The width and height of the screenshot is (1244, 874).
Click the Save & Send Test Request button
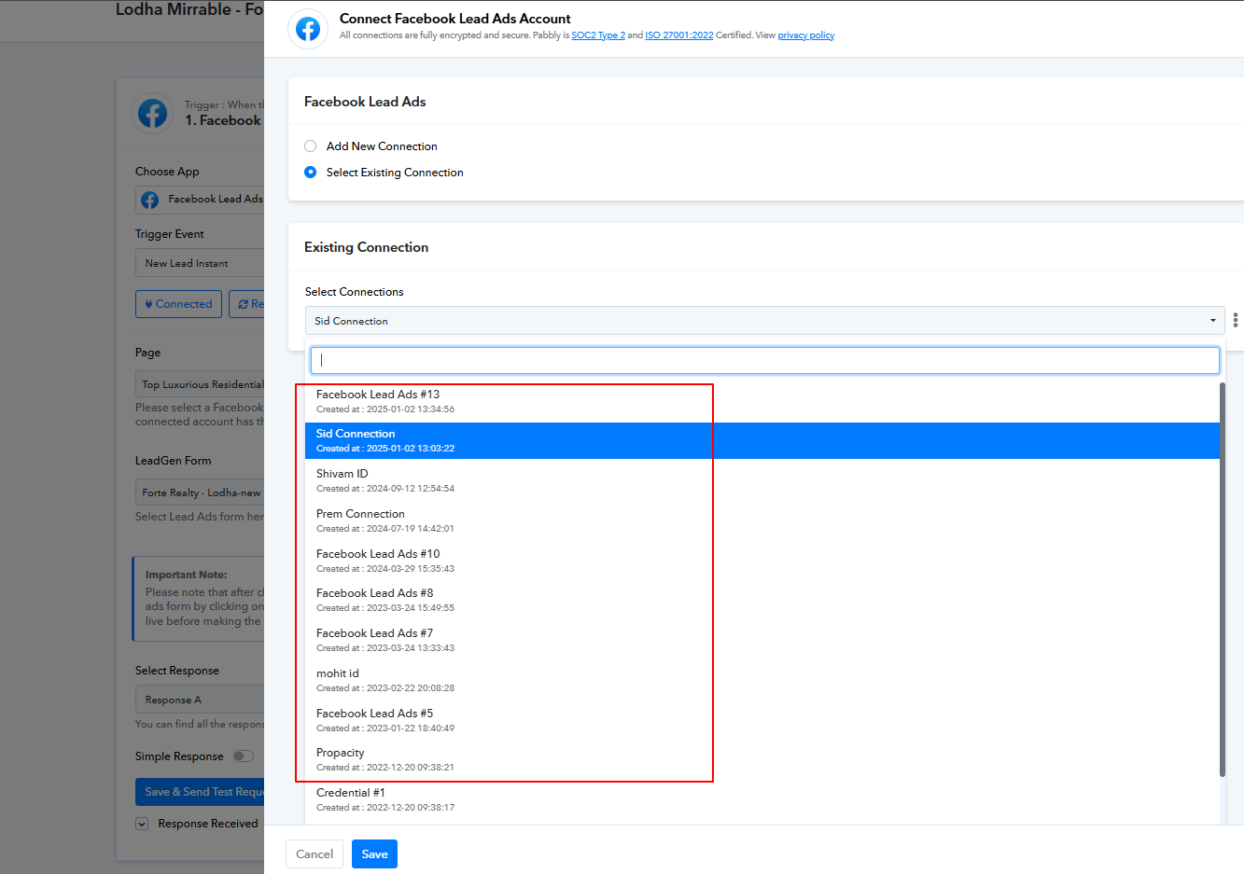200,792
